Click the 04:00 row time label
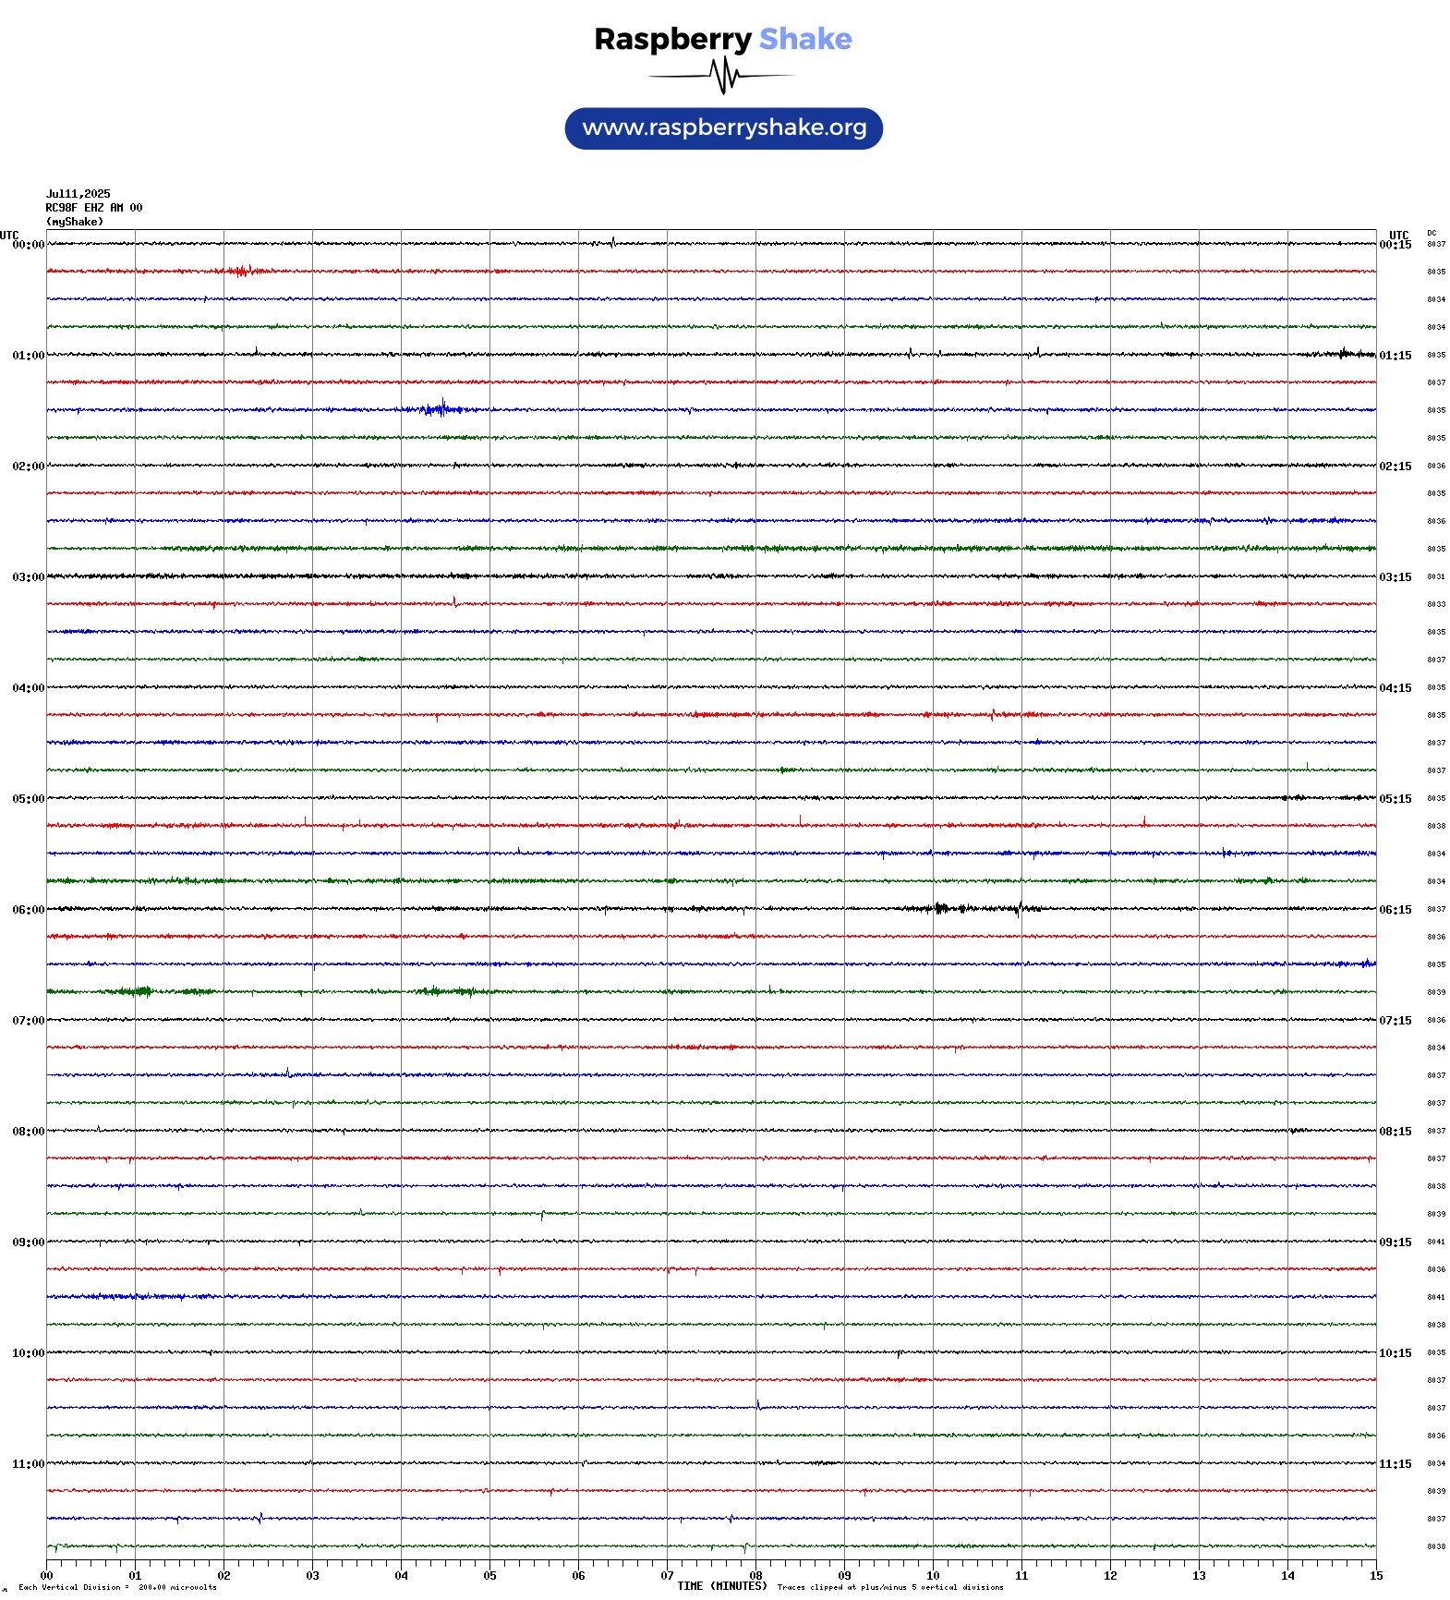The height and width of the screenshot is (1600, 1450). click(x=28, y=688)
